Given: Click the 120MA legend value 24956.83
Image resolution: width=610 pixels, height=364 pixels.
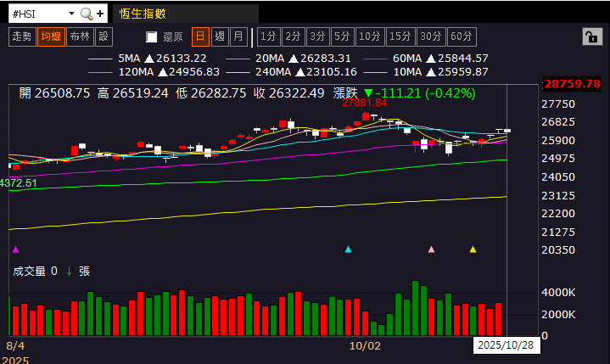Looking at the screenshot, I should 194,72.
